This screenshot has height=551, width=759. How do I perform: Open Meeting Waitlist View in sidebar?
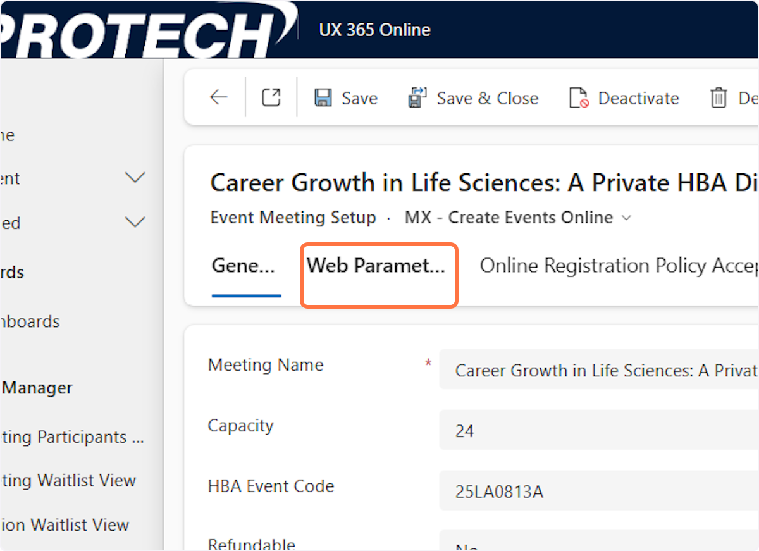pyautogui.click(x=68, y=480)
